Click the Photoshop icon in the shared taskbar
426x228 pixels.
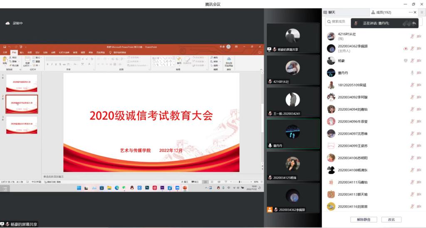click(x=147, y=188)
